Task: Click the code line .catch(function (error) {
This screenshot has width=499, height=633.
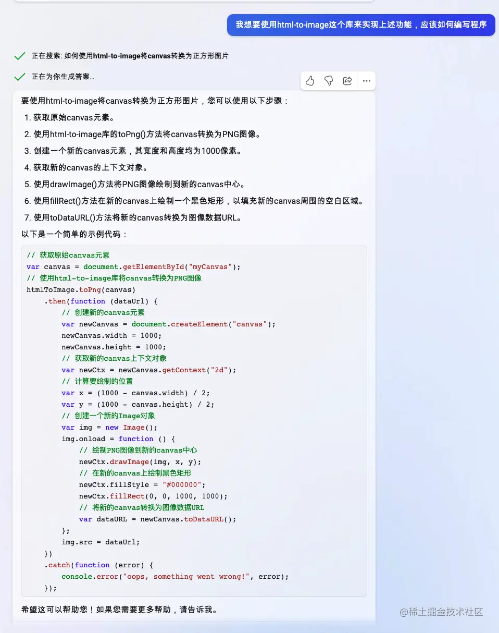Action: tap(99, 565)
